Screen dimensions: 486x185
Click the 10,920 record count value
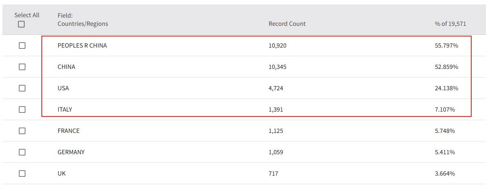pos(277,46)
